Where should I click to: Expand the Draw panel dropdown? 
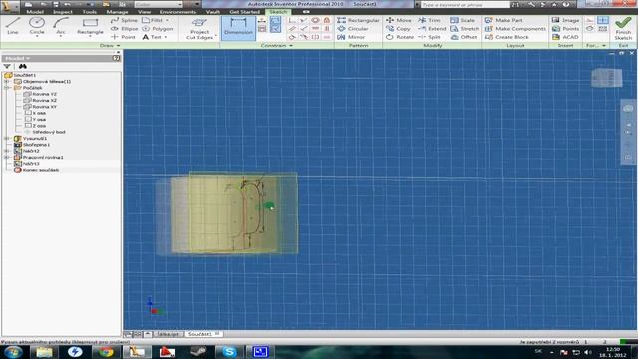[118, 46]
